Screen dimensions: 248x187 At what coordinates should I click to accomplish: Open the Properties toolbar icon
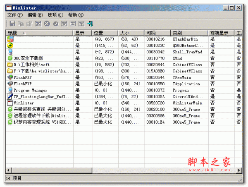click(29, 24)
